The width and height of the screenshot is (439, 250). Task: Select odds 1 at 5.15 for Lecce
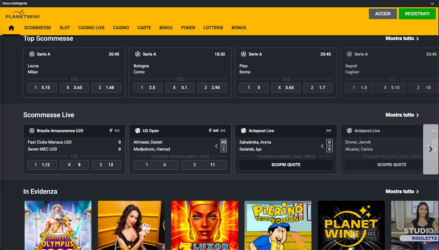[x=42, y=88]
